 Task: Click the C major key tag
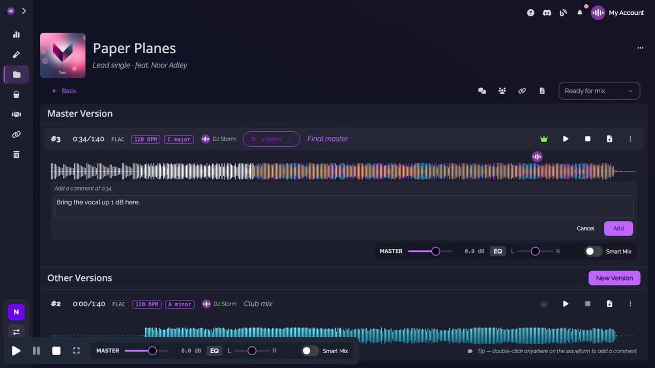(179, 139)
